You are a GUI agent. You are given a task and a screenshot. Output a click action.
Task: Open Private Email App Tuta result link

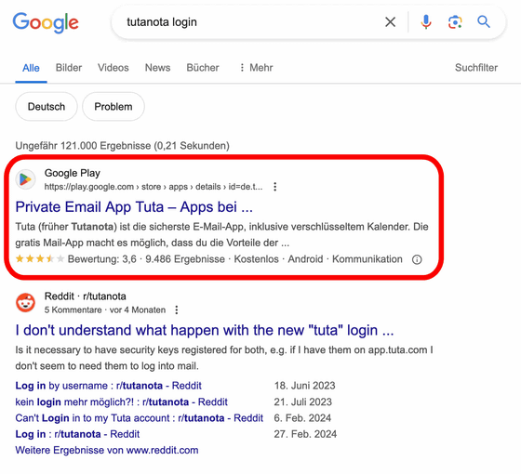coord(134,207)
